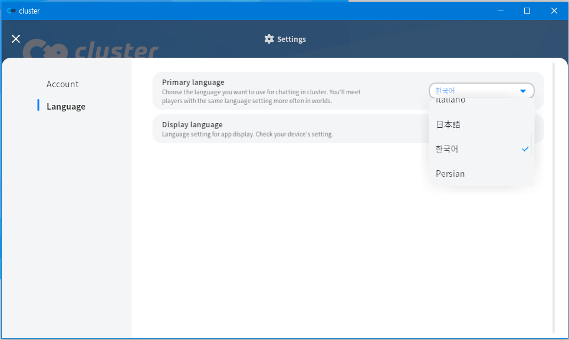The width and height of the screenshot is (569, 340).
Task: Click the Settings gear icon in header
Action: (x=269, y=39)
